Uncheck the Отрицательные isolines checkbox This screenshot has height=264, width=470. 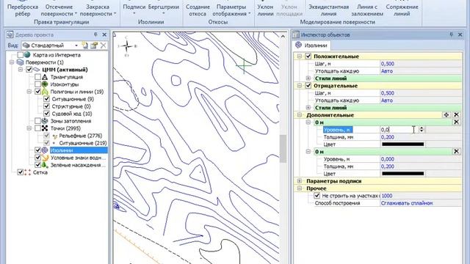click(308, 86)
